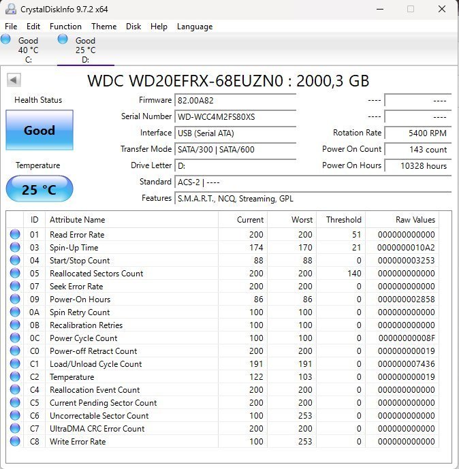Open the Language menu
Viewport: 459px width, 469px height.
(x=195, y=27)
